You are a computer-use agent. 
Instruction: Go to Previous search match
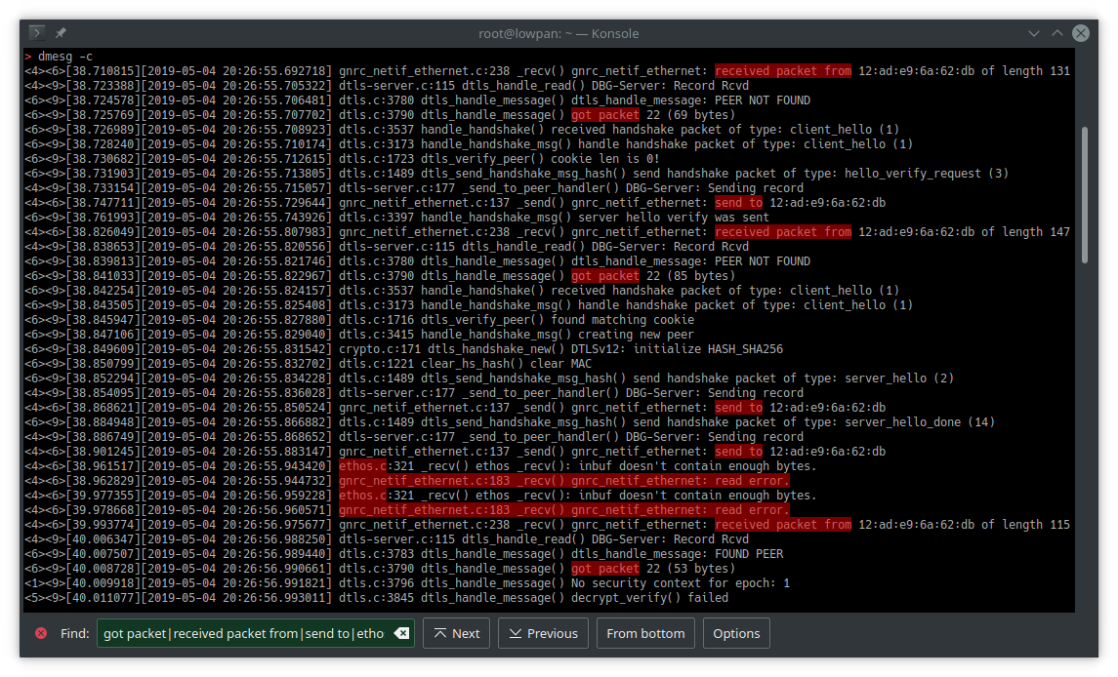pyautogui.click(x=543, y=633)
